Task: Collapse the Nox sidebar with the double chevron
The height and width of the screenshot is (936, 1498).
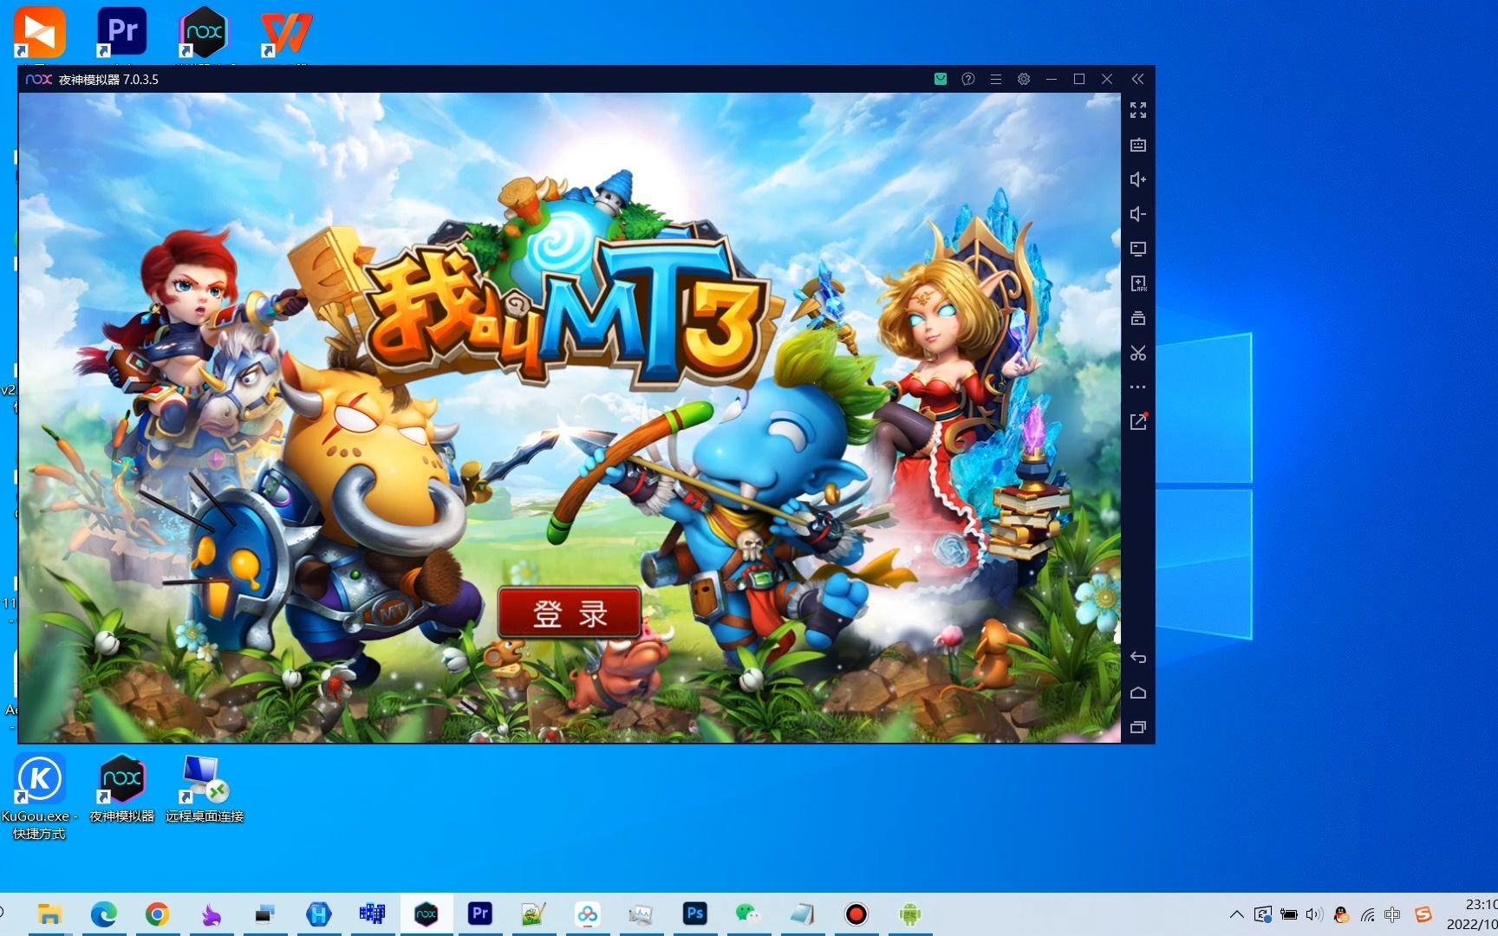Action: coord(1138,79)
